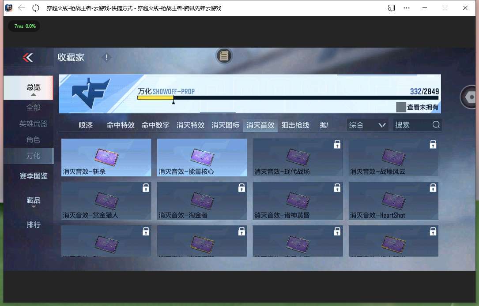The height and width of the screenshot is (306, 479).
Task: Open the three-dots more options menu
Action: click(406, 8)
